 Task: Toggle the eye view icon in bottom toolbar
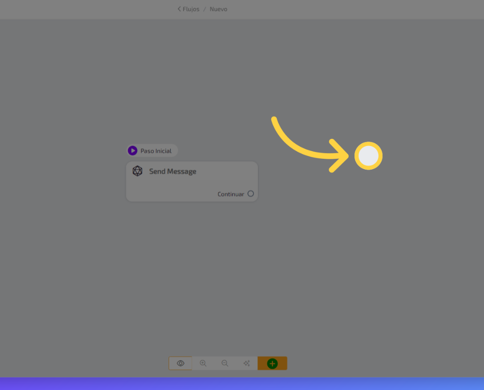point(180,363)
